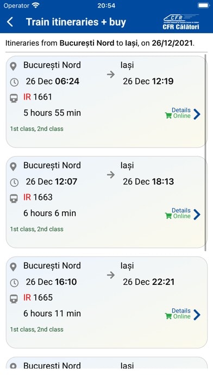This screenshot has height=379, width=213.
Task: Open Details link for the 06:24 train
Action: (181, 110)
